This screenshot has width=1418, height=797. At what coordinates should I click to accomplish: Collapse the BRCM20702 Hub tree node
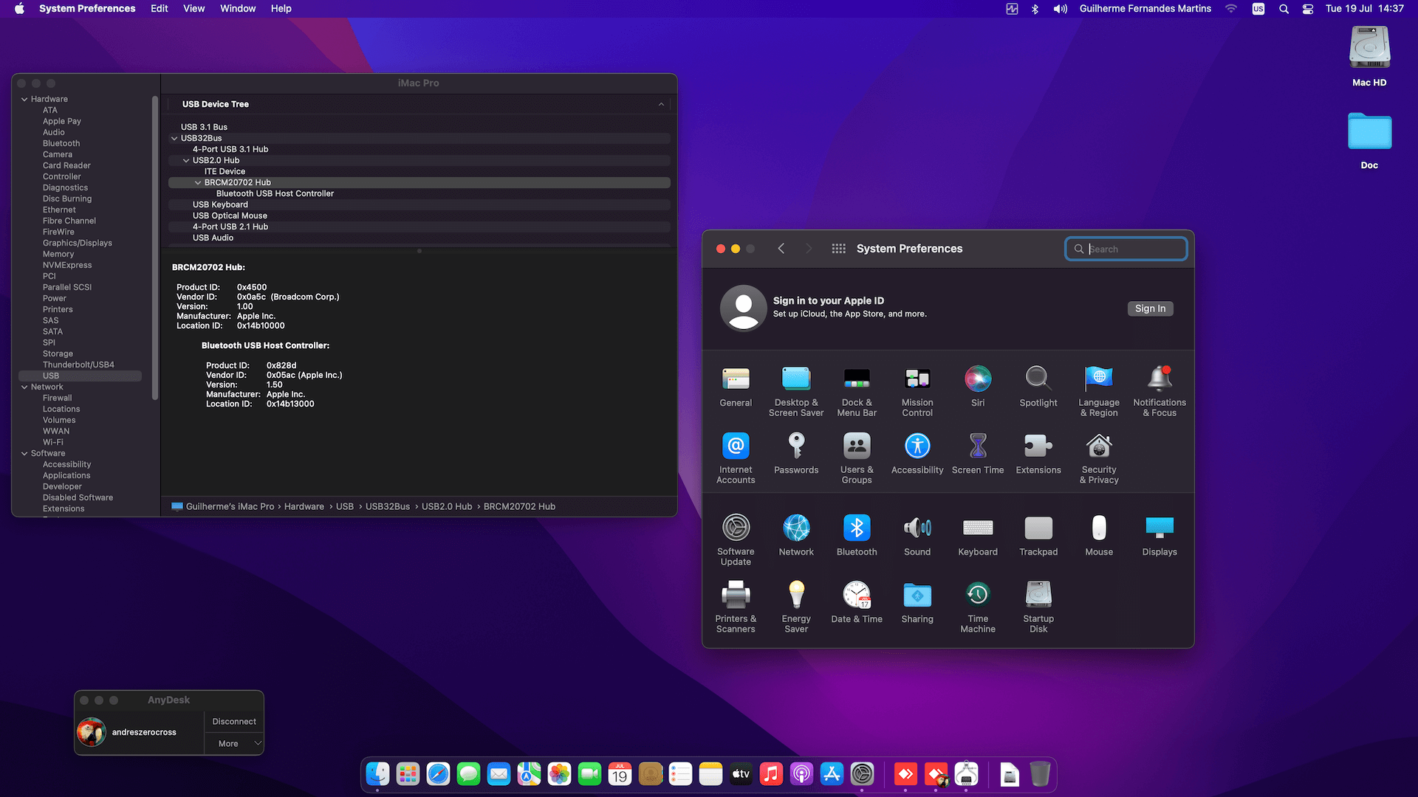(x=198, y=182)
